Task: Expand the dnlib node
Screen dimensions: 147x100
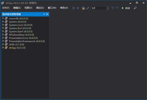Action: point(3,44)
